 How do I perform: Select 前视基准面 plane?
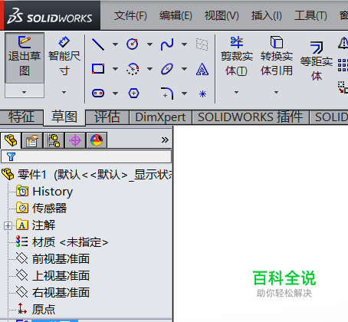(x=53, y=259)
